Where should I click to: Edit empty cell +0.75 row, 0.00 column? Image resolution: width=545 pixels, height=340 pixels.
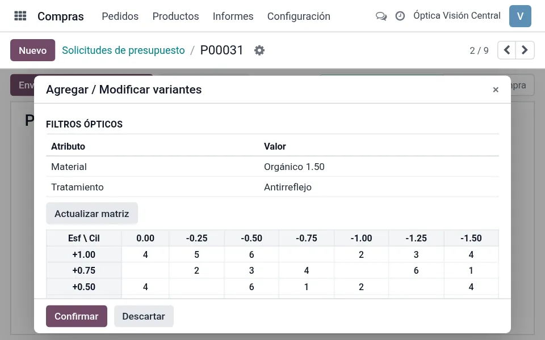[x=145, y=271]
